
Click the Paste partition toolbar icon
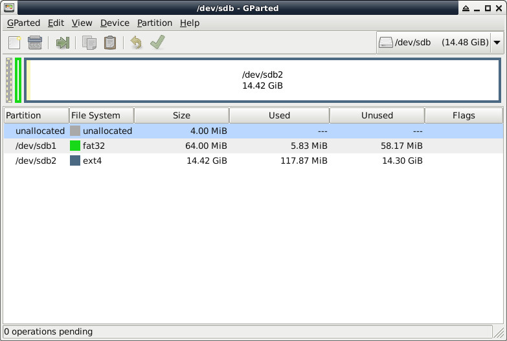coord(110,43)
